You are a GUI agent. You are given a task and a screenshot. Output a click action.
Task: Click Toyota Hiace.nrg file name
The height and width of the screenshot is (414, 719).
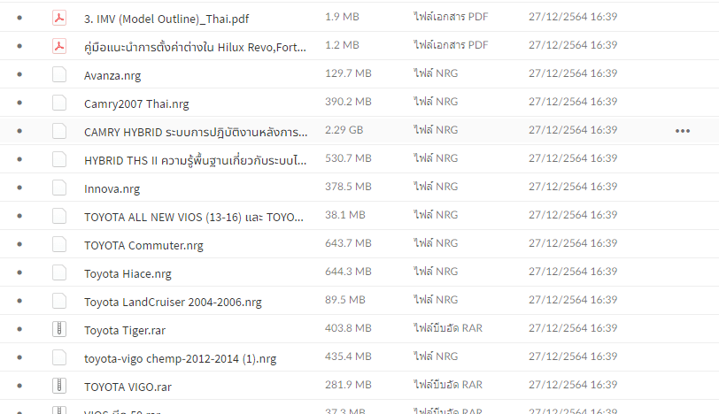click(128, 274)
